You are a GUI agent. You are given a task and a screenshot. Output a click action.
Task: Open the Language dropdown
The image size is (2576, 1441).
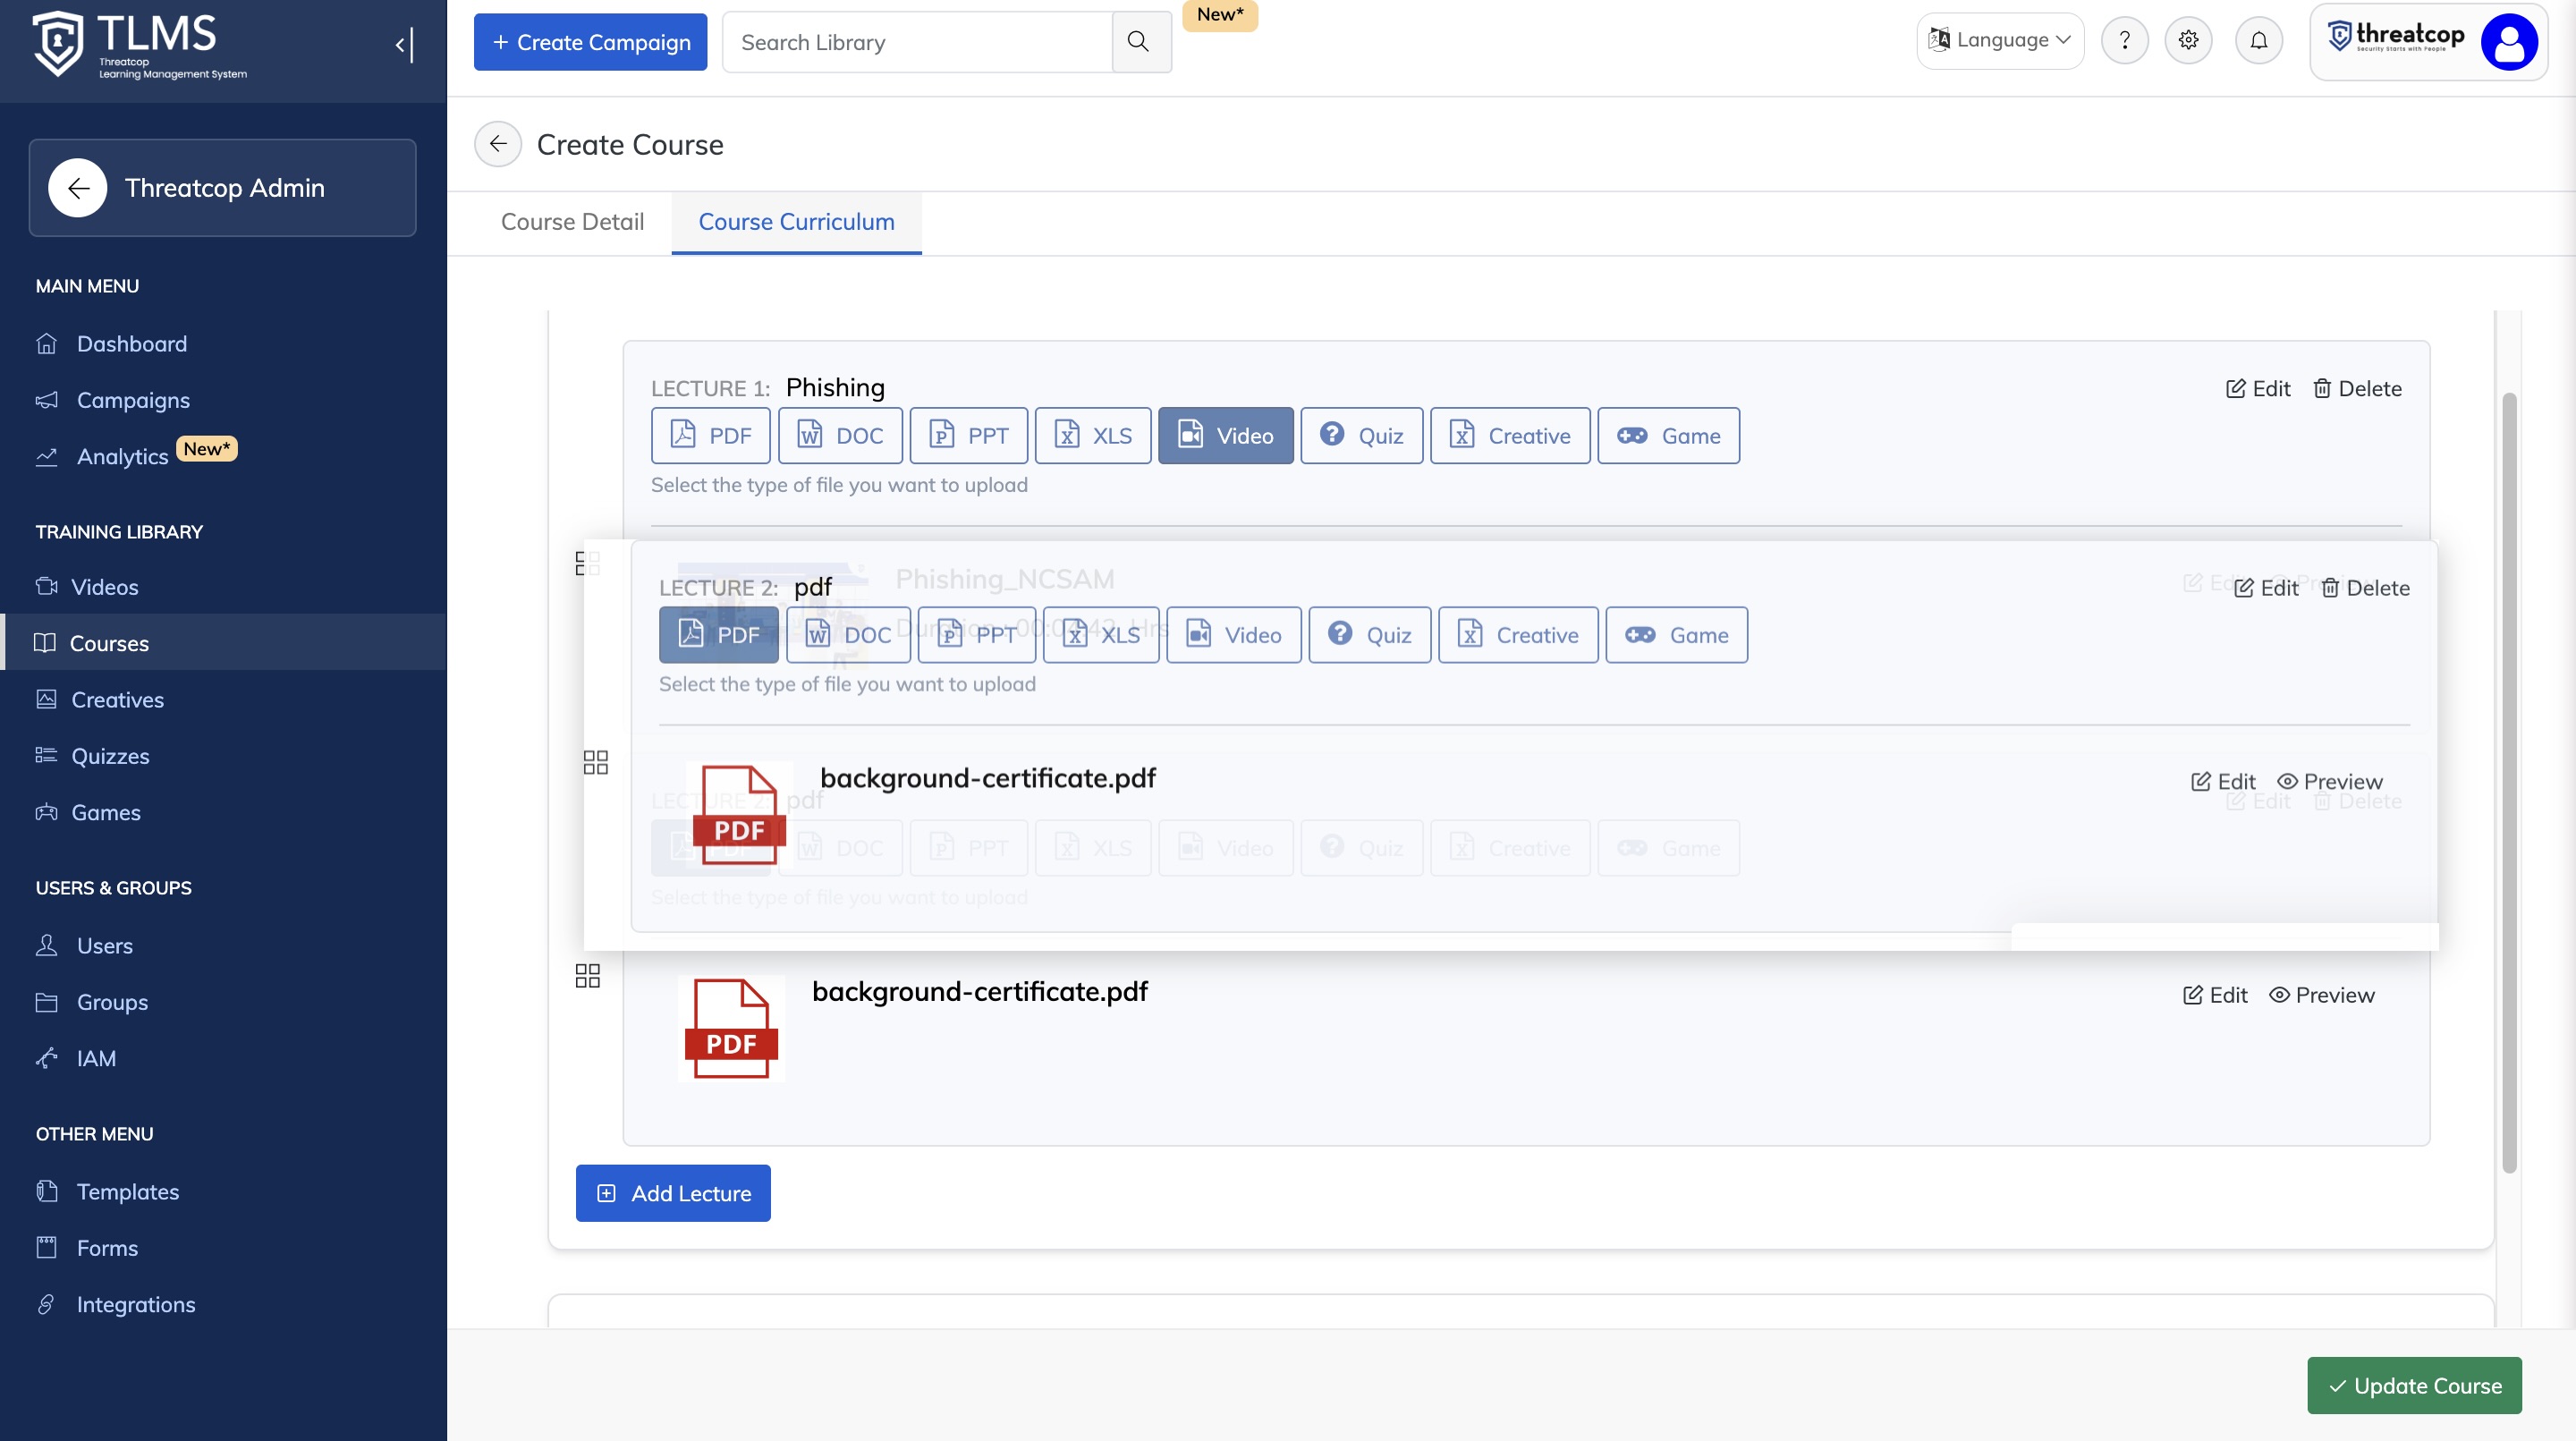[2000, 40]
